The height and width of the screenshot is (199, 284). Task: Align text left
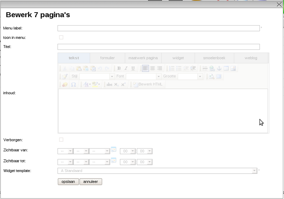tap(145, 68)
